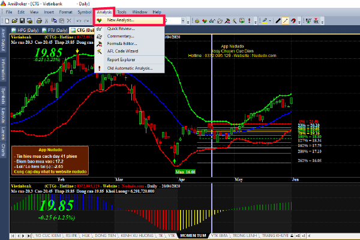Viewport: 360px width, 240px height.
Task: Click the Open folder toolbar icon
Action: coord(14,21)
